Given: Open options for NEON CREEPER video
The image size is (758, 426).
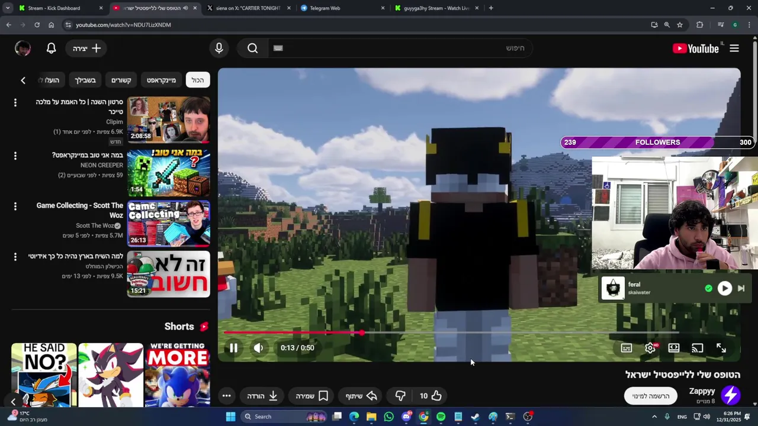Looking at the screenshot, I should [x=15, y=156].
